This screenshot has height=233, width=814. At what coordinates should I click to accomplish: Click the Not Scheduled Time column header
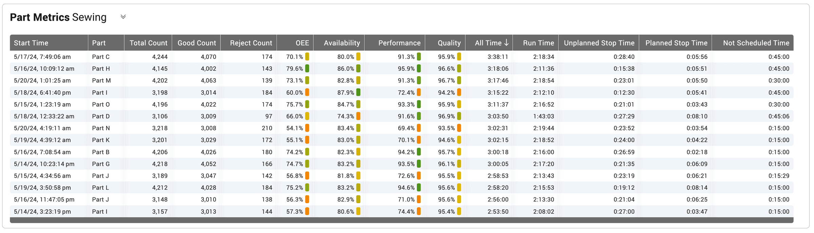756,43
